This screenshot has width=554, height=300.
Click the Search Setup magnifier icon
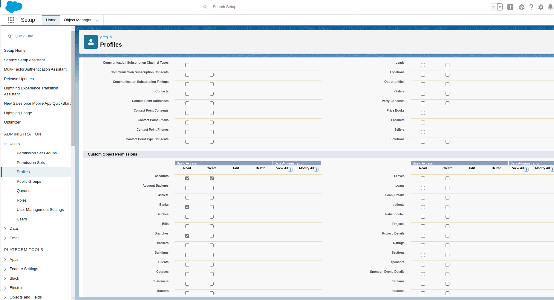coord(205,7)
